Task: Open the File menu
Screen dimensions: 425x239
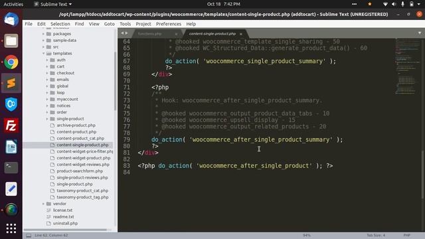Action: 29,24
